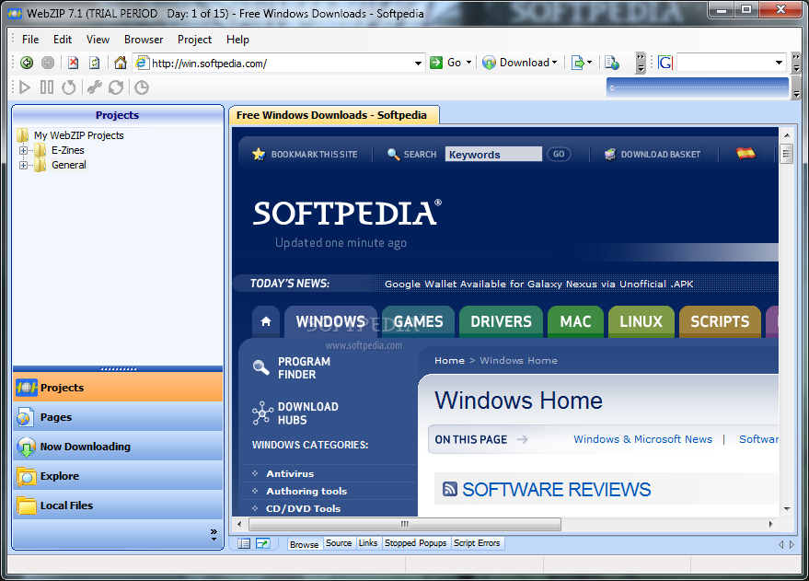Open the Browser menu

[144, 40]
